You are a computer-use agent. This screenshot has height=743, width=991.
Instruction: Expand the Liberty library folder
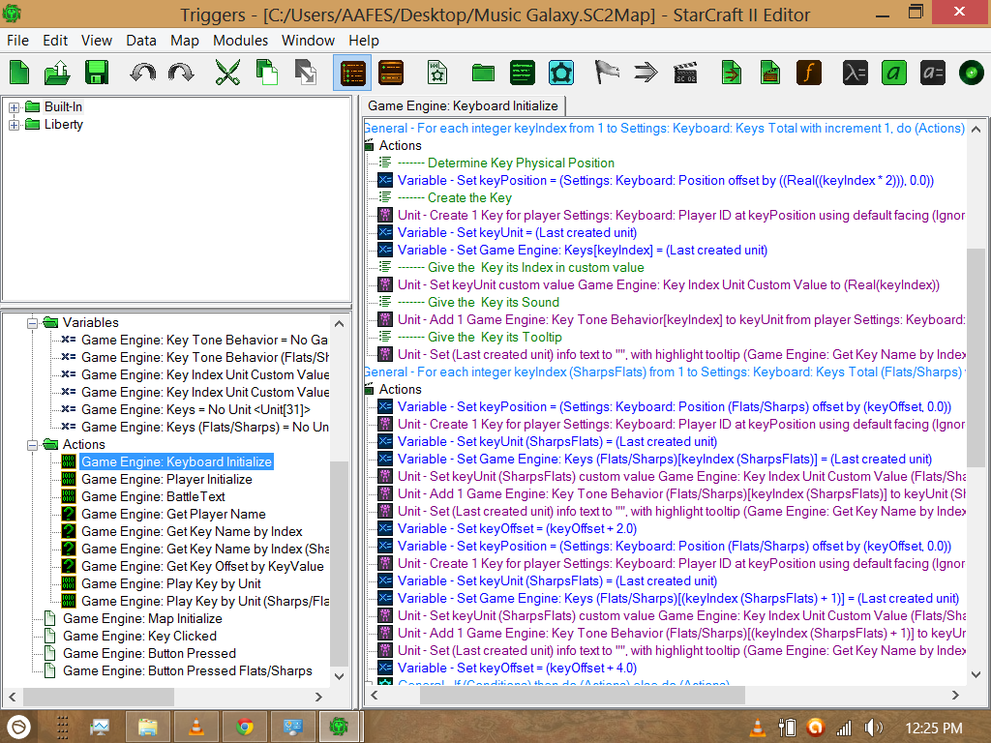click(14, 125)
